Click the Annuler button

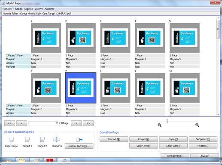[x=204, y=156]
